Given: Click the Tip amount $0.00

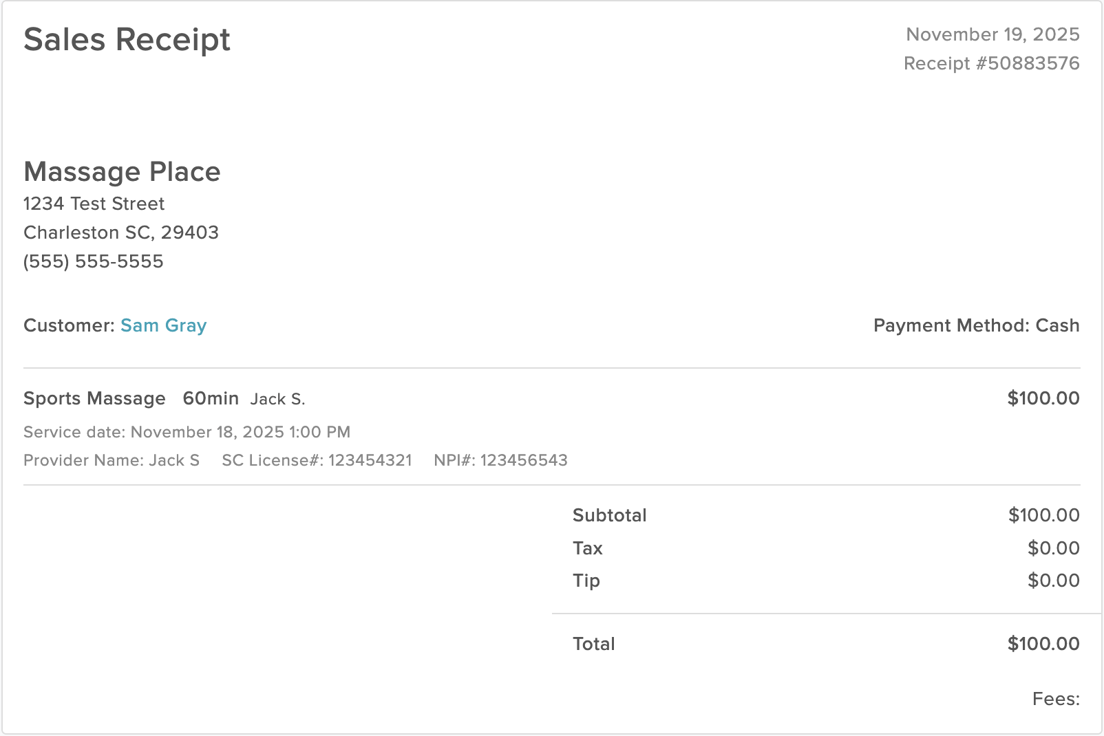Looking at the screenshot, I should [1053, 581].
